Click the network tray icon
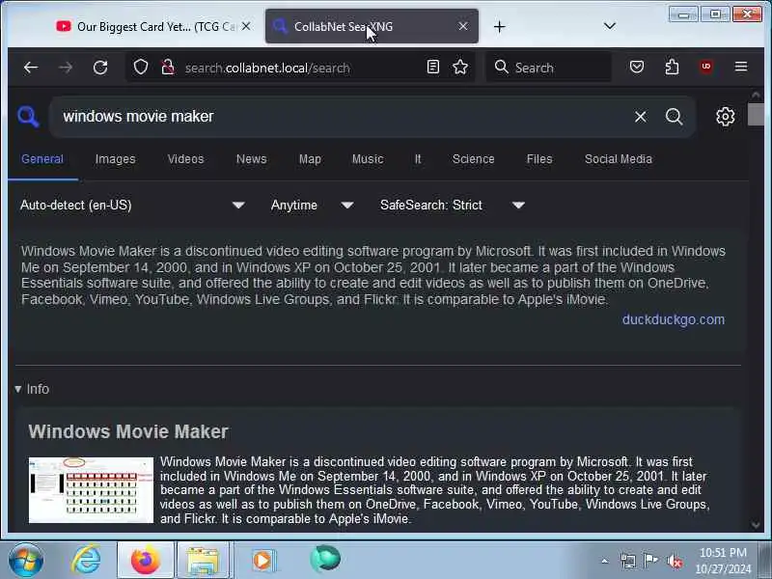This screenshot has width=772, height=579. (x=628, y=561)
